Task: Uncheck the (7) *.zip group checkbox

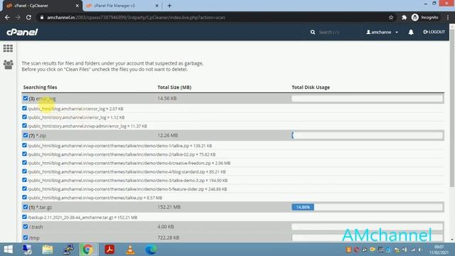Action: click(x=26, y=135)
